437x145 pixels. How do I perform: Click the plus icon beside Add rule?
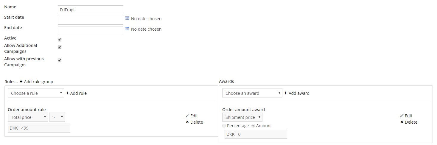pyautogui.click(x=67, y=93)
